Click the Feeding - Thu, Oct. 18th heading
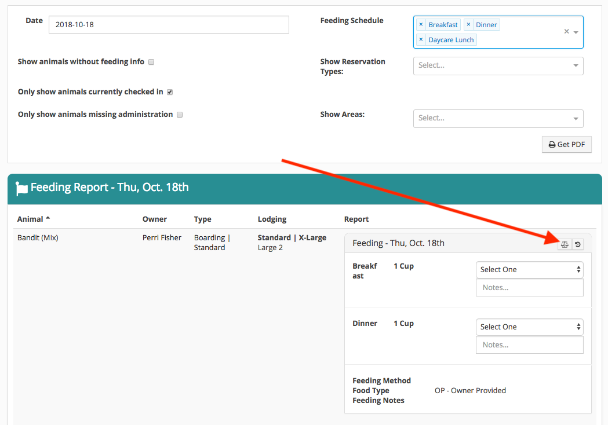608x425 pixels. pos(398,243)
